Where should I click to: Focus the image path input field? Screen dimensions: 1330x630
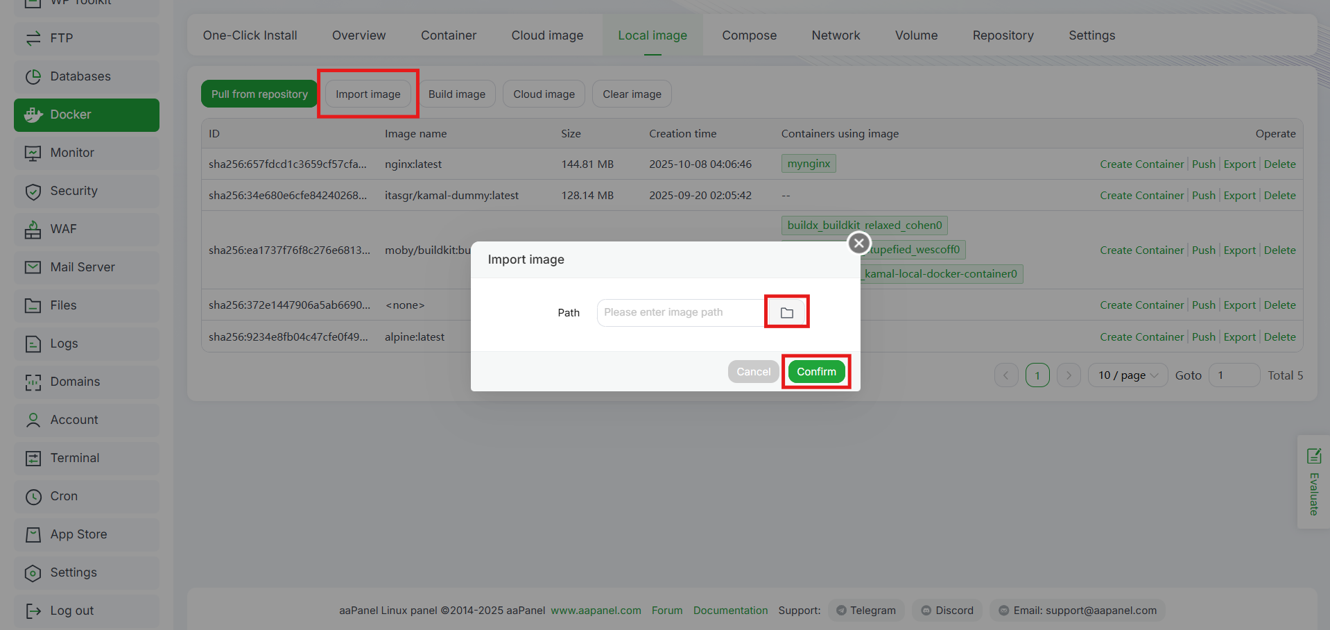(x=682, y=312)
